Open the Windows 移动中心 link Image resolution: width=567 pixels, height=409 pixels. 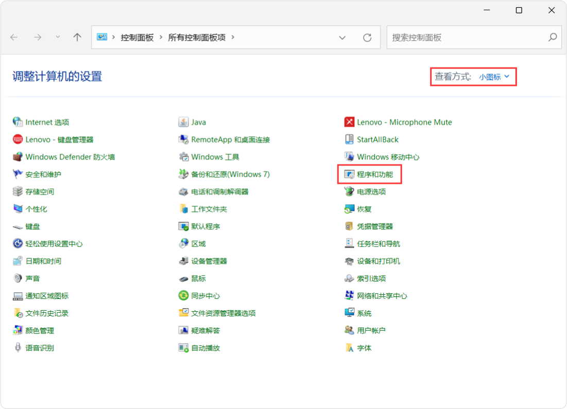388,157
